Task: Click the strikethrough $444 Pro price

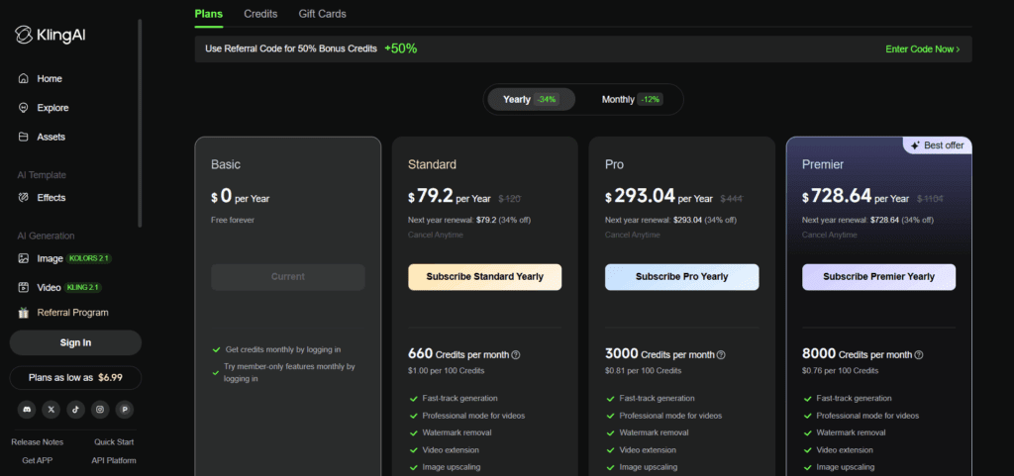Action: tap(732, 199)
